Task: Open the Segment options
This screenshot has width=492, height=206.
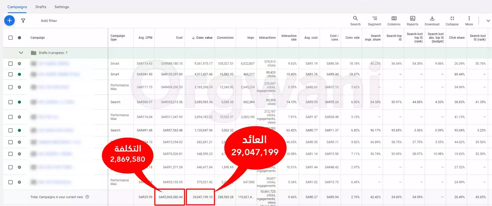Action: click(x=374, y=21)
